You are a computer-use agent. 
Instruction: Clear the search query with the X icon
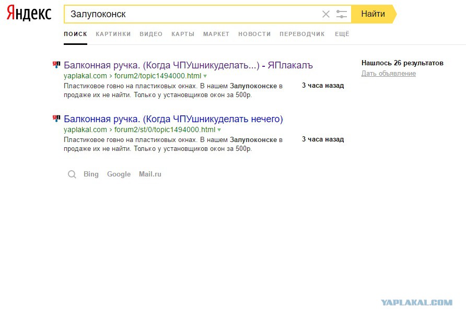[325, 14]
